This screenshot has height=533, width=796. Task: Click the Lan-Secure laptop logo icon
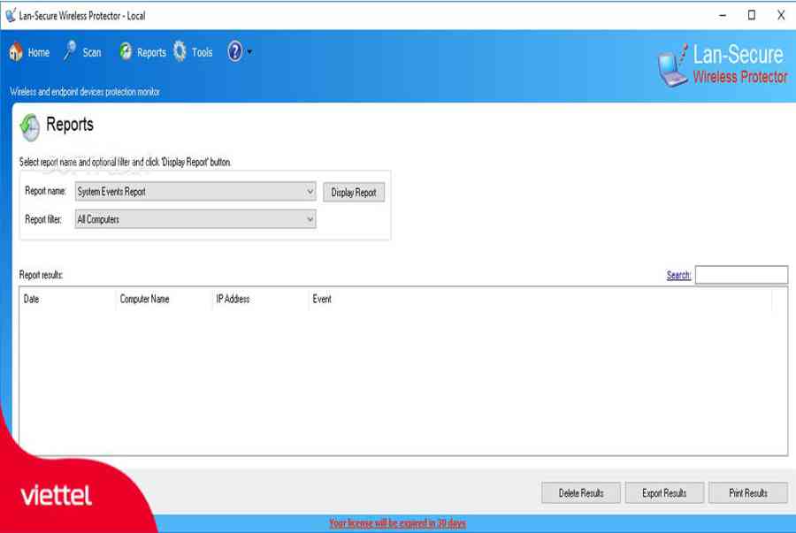[674, 67]
